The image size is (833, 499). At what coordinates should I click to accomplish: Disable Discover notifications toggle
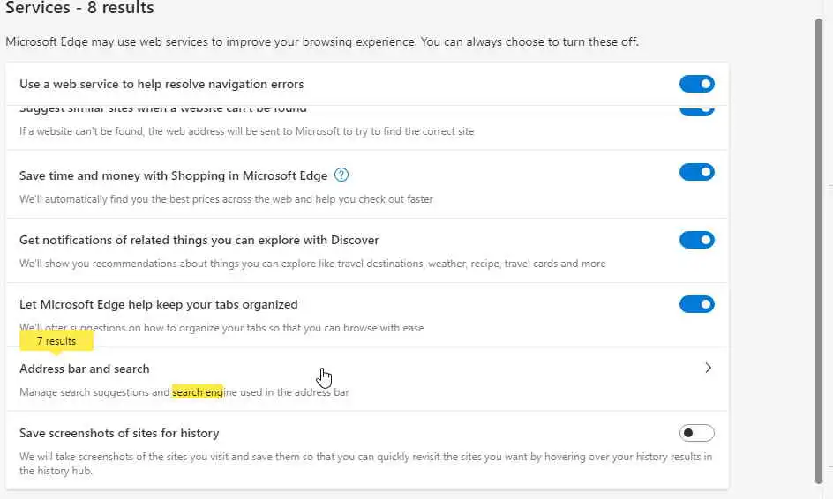[696, 240]
